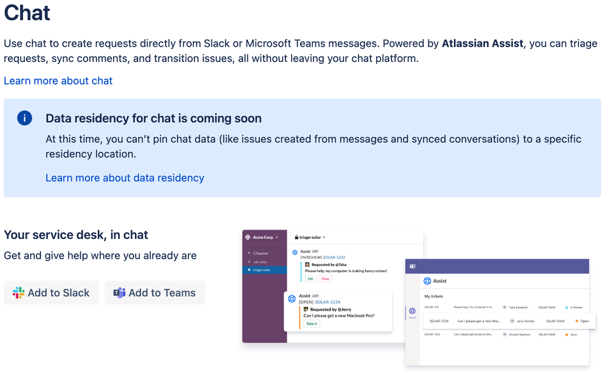Click 'Requested by @Taha' text in illustration

(x=329, y=264)
